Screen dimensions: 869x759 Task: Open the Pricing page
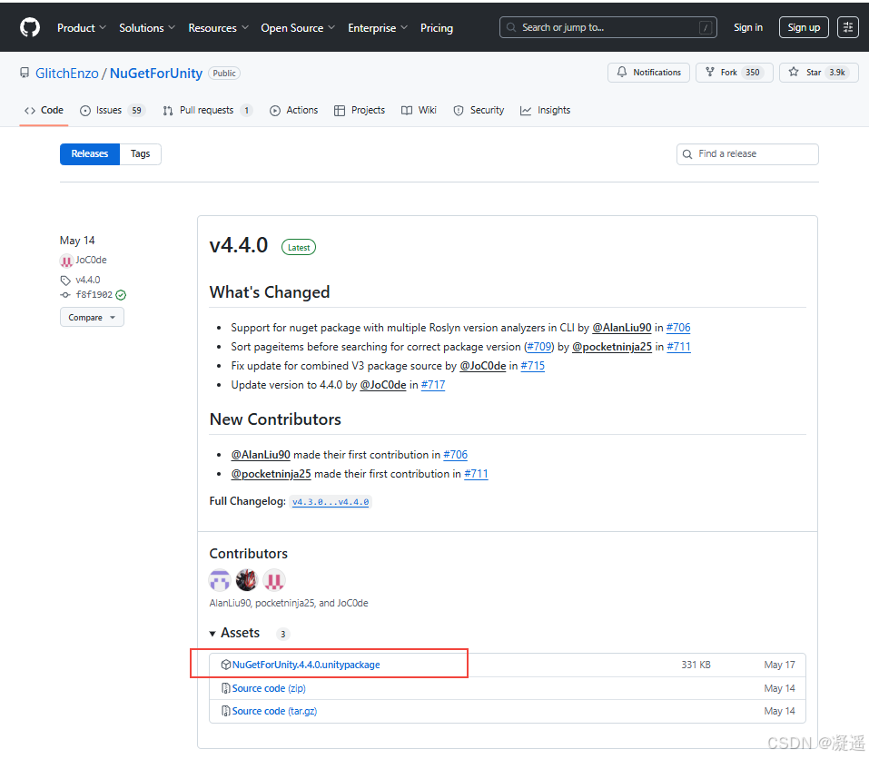(x=436, y=28)
